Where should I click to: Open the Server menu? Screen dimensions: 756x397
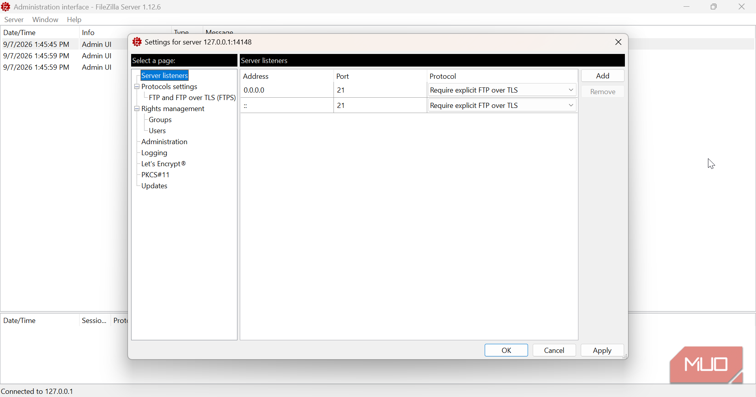tap(14, 20)
